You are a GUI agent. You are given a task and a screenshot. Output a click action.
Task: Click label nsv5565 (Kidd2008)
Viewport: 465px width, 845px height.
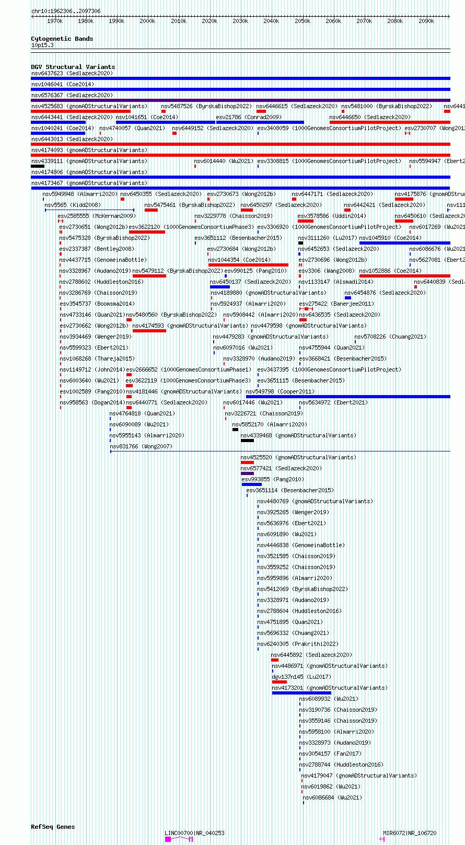pyautogui.click(x=73, y=205)
